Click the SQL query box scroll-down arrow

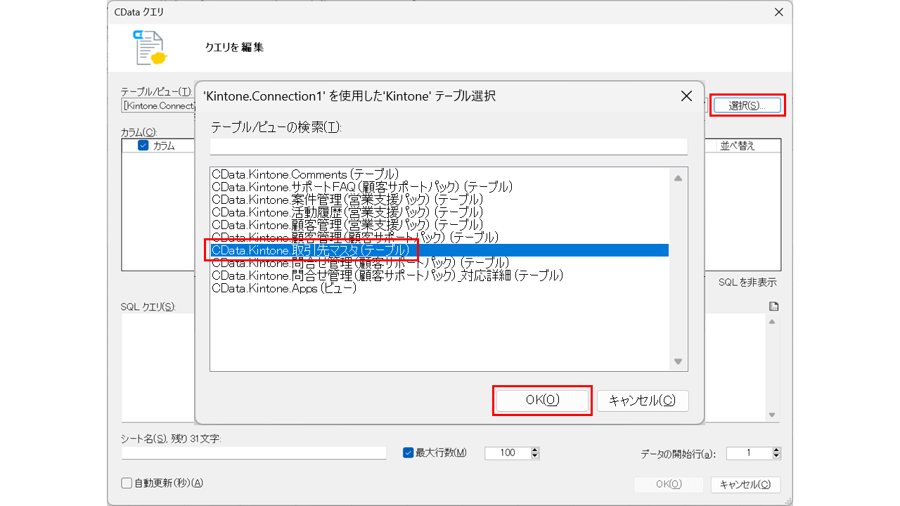[772, 415]
